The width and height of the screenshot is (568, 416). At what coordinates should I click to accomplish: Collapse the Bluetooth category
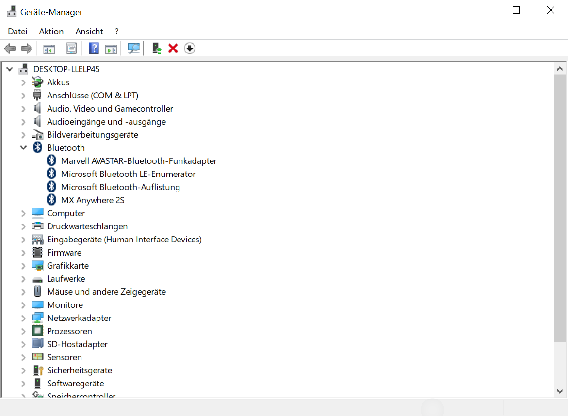(23, 148)
